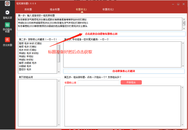The image size is (188, 130).
Task: Click the up arrow of 剩下的组合词 scrollbar
Action: [x=59, y=81]
